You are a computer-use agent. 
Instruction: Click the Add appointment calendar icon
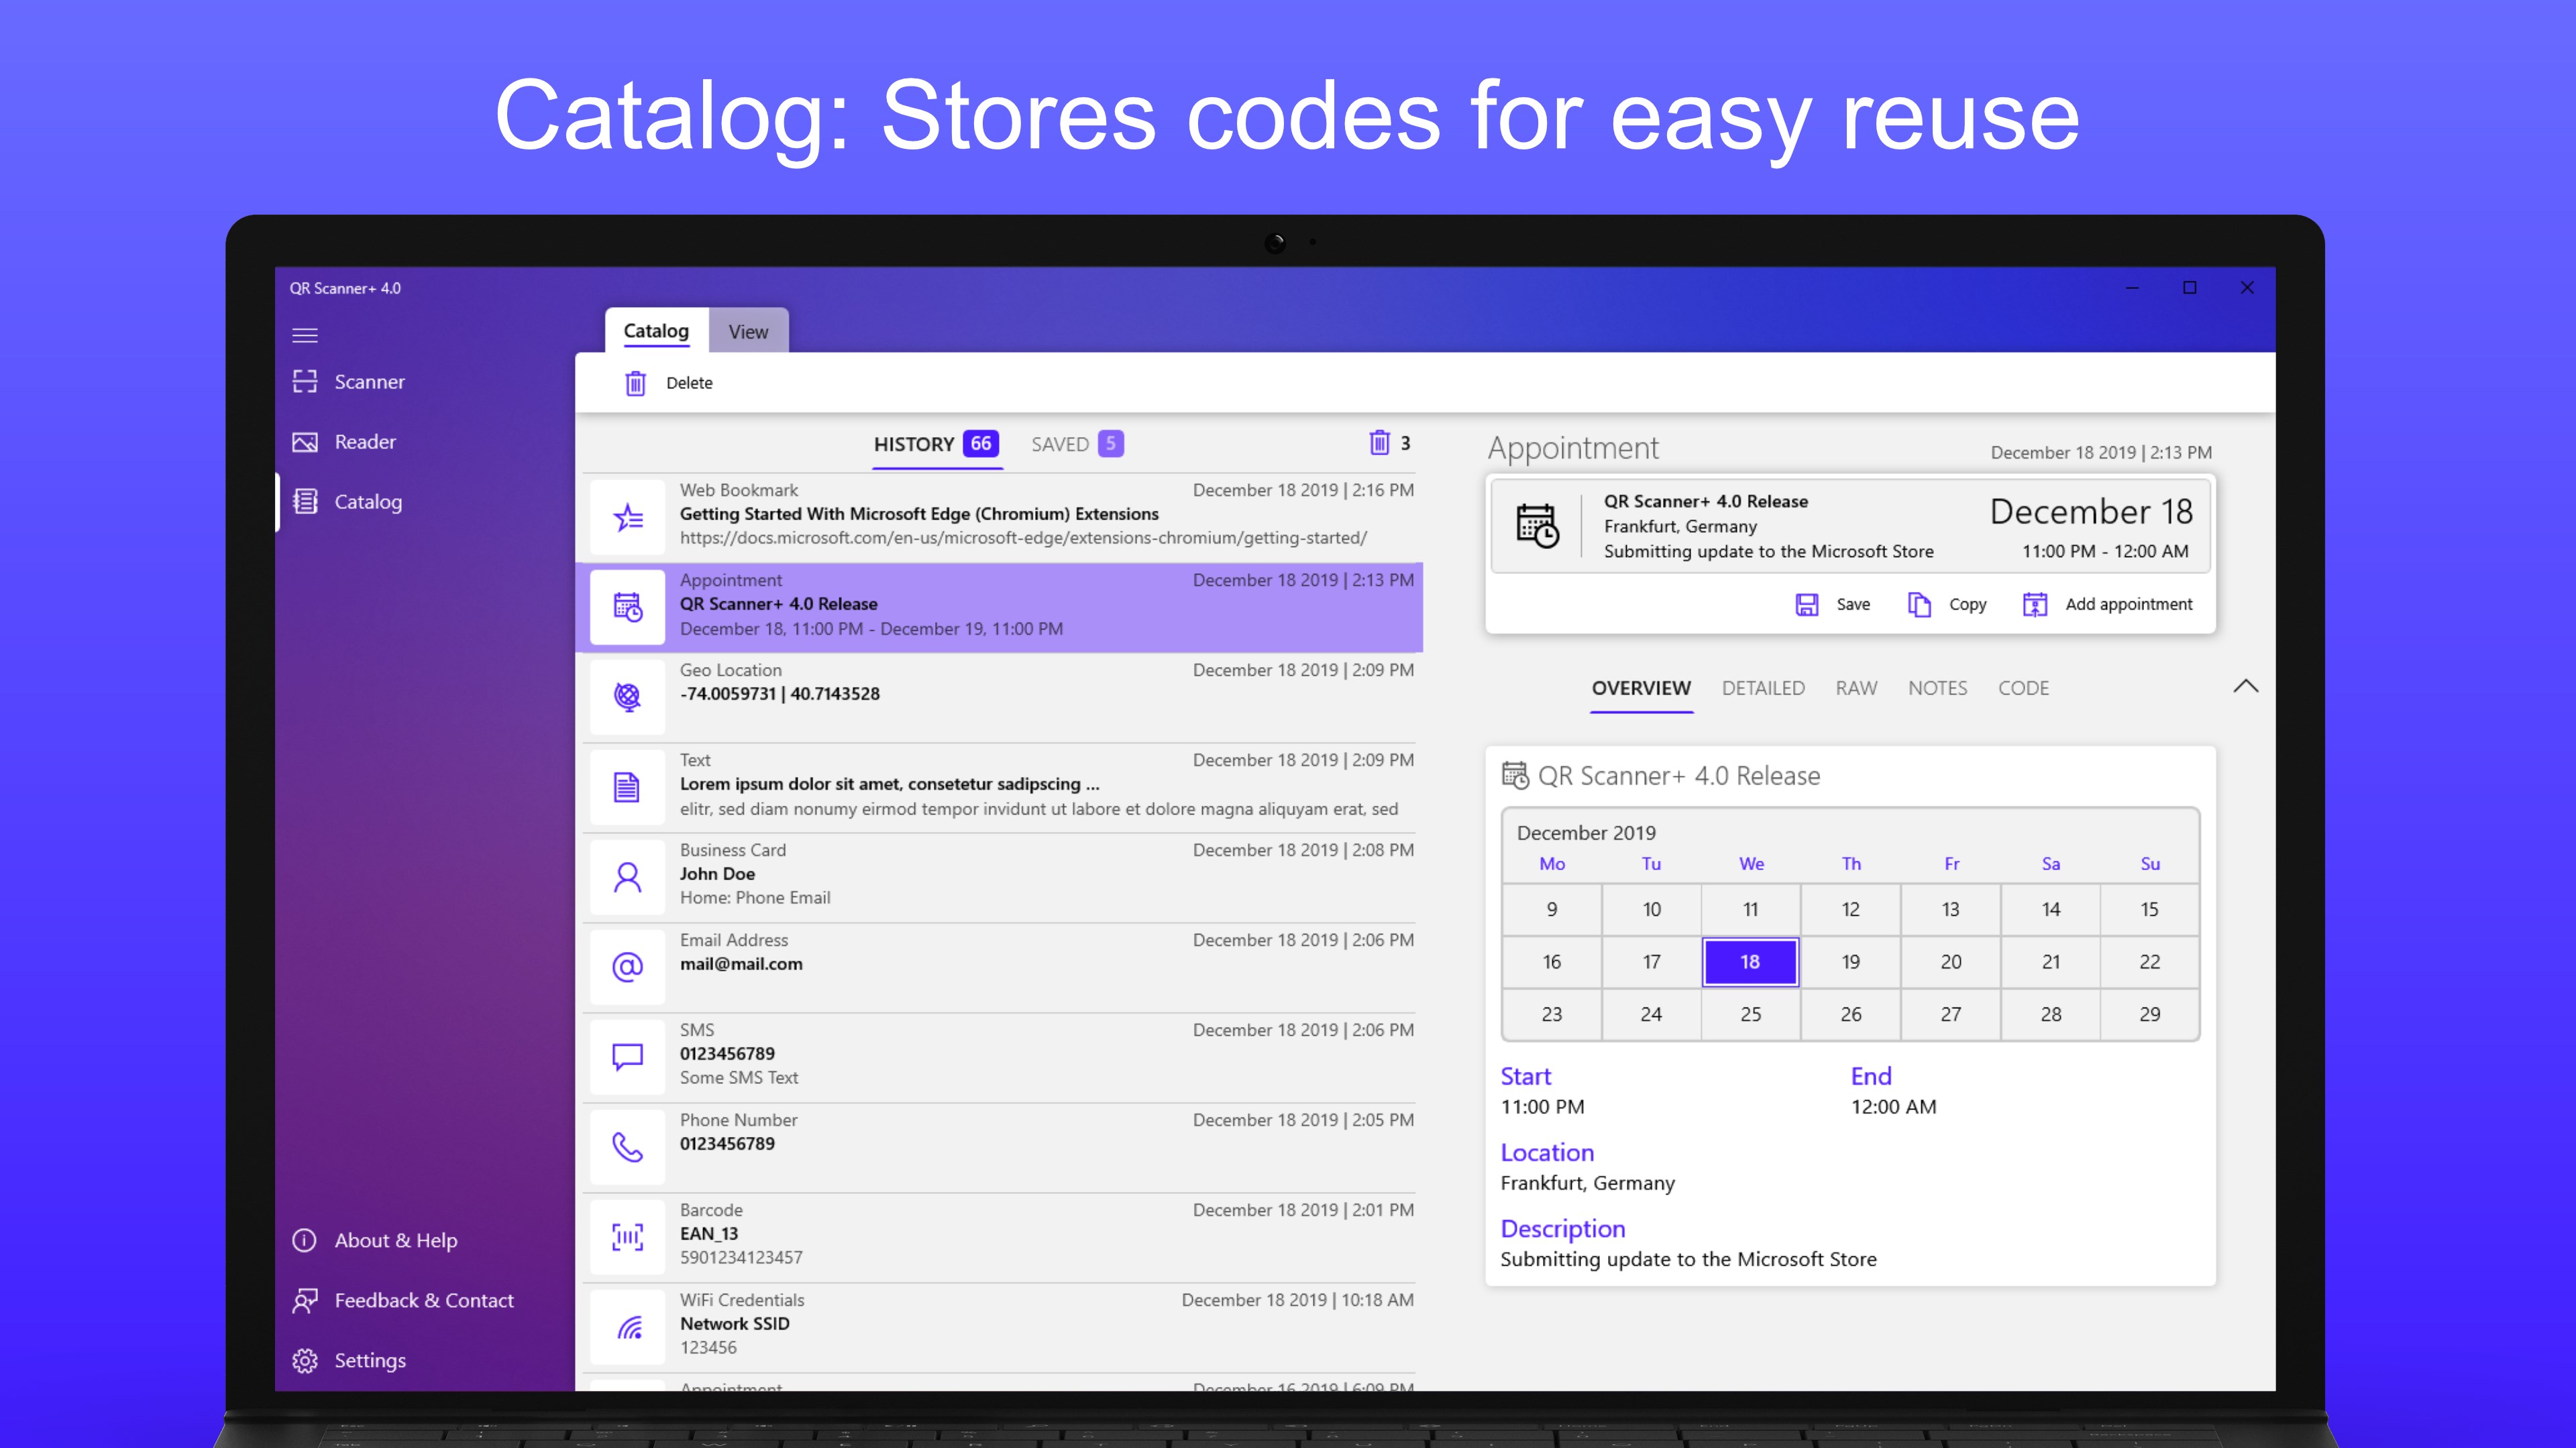pos(2034,605)
